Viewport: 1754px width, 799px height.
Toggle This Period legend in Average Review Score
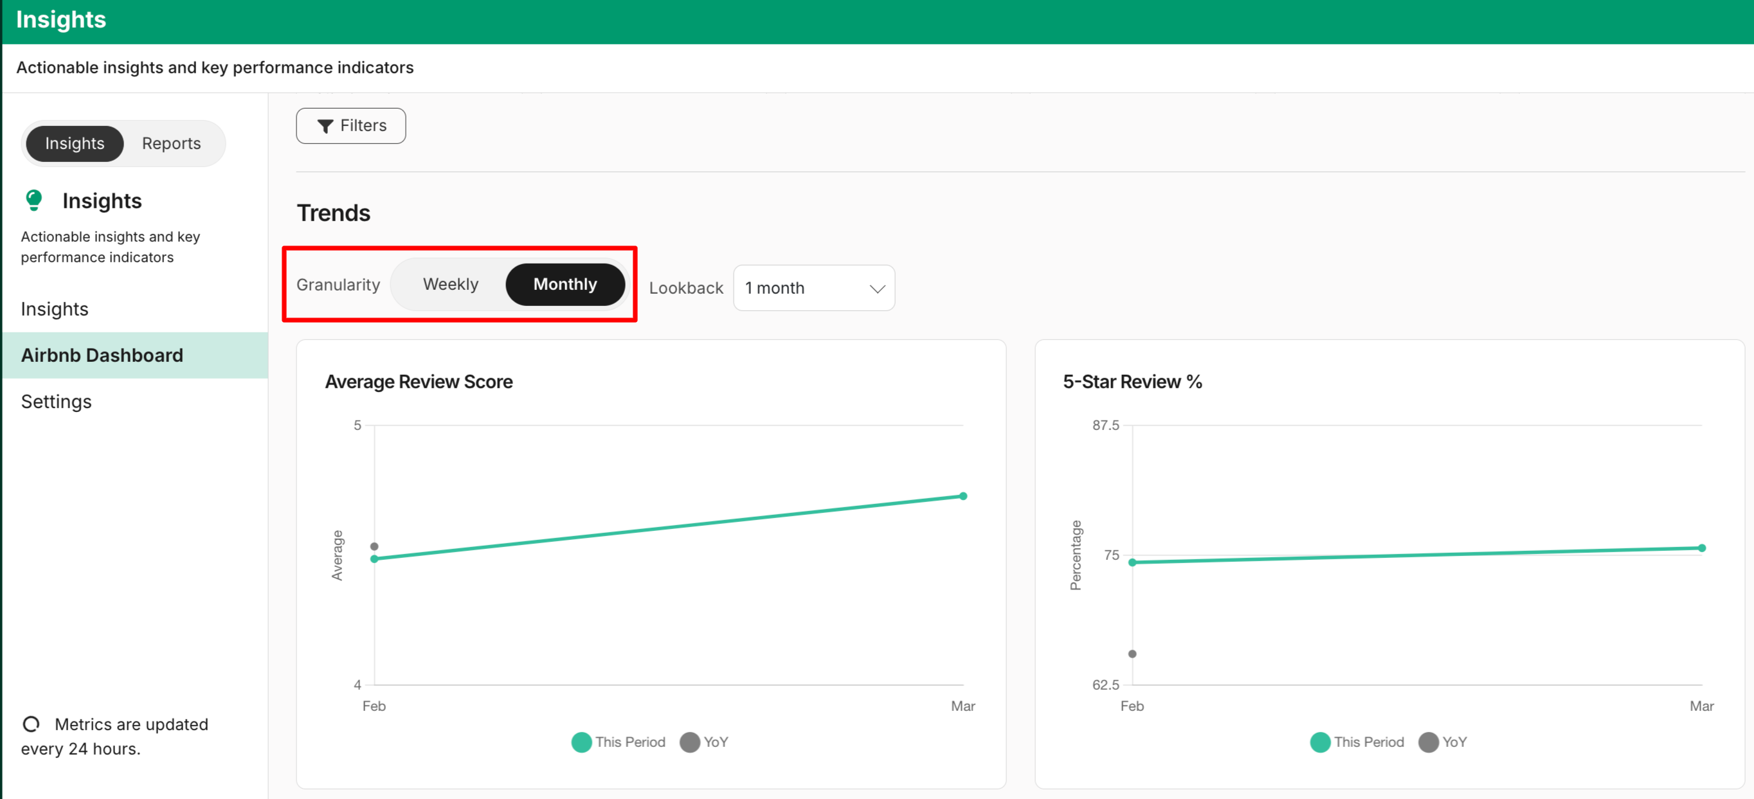[x=619, y=742]
